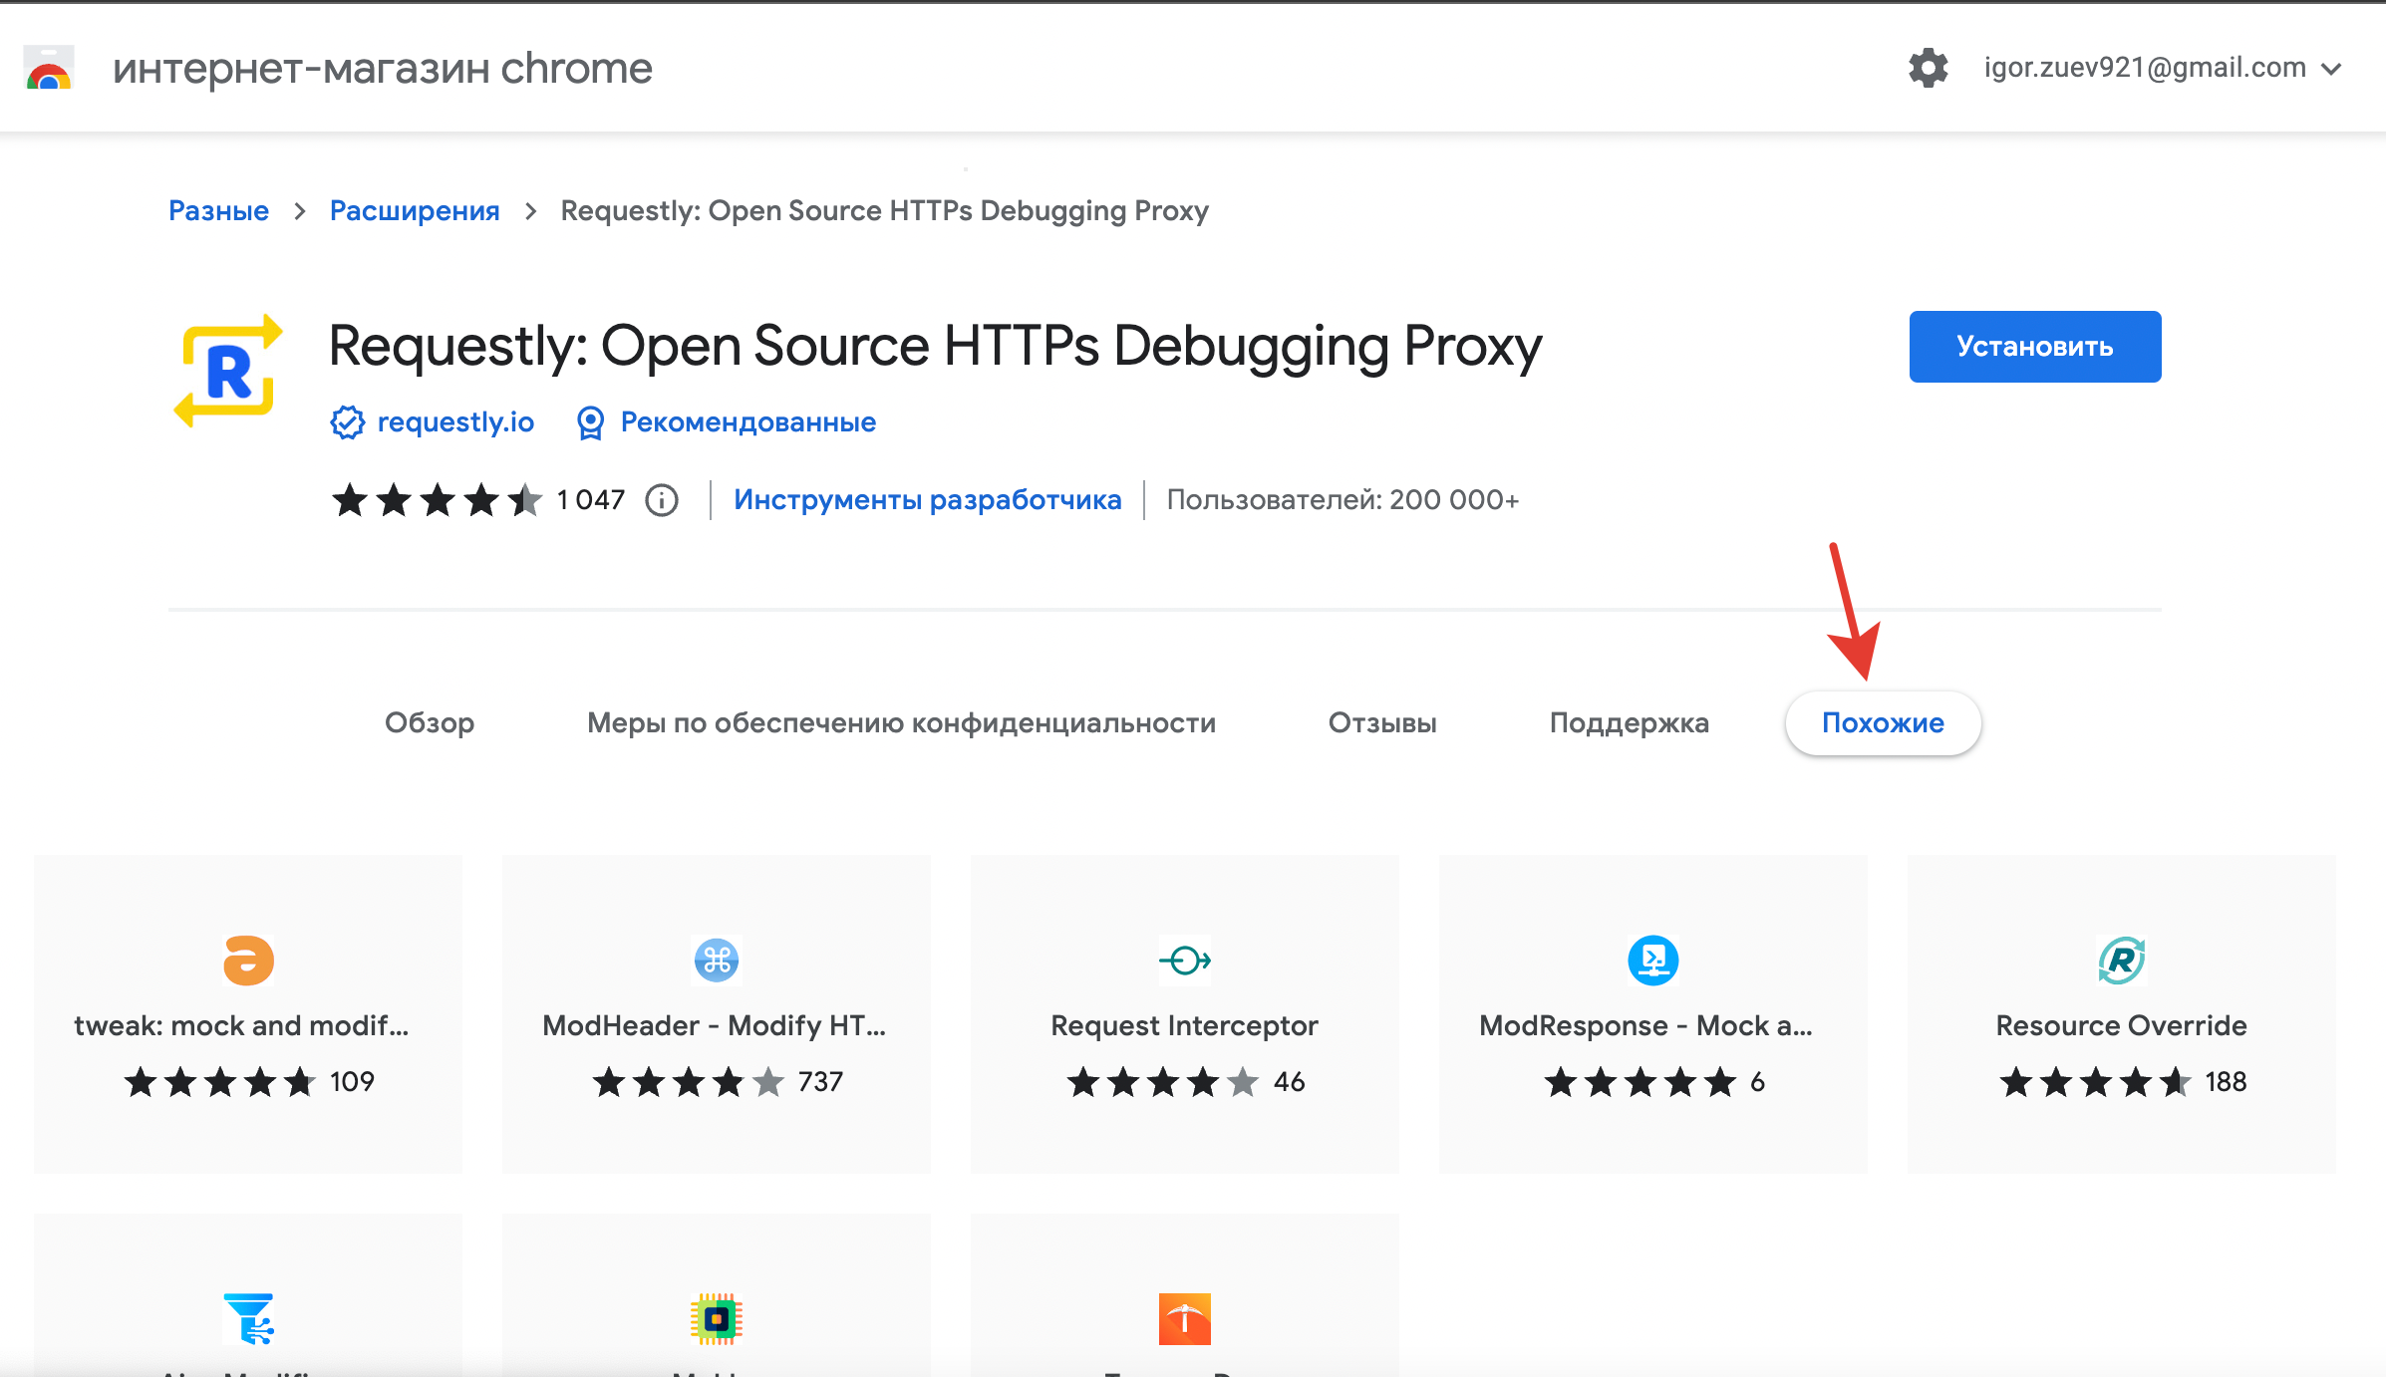2386x1377 pixels.
Task: Go to Расширения in the breadcrumb
Action: pos(415,210)
